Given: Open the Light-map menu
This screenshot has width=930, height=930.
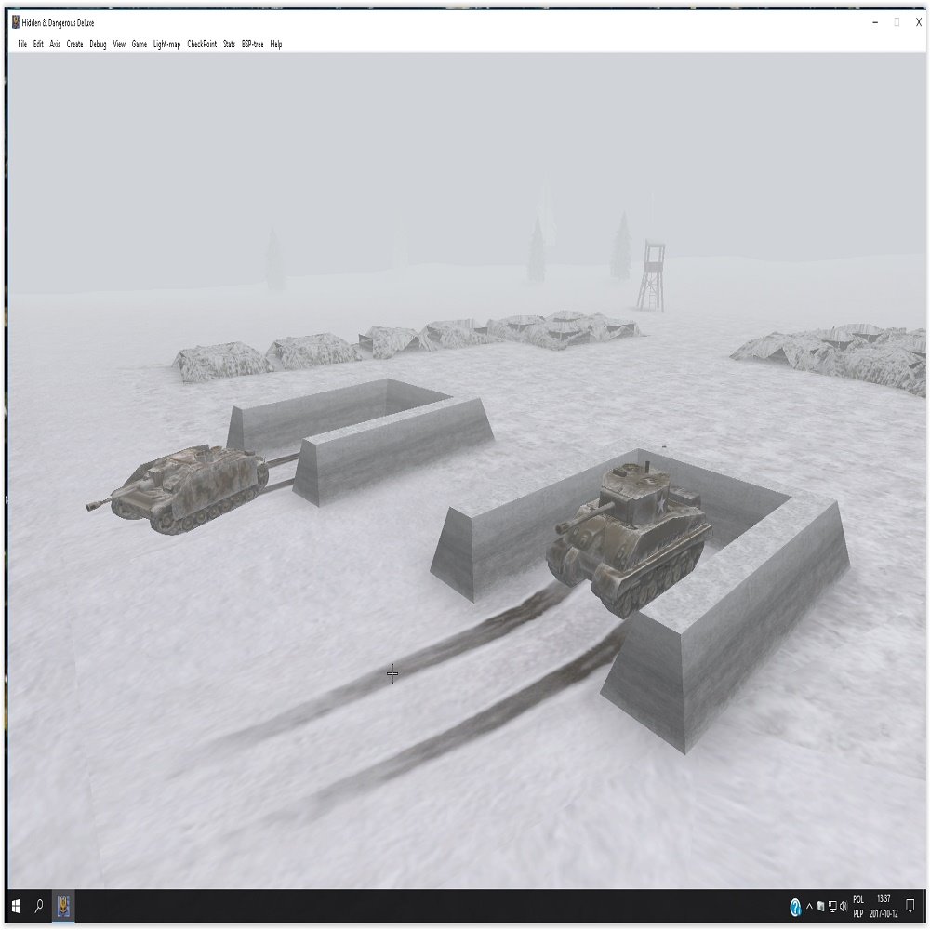Looking at the screenshot, I should [166, 44].
